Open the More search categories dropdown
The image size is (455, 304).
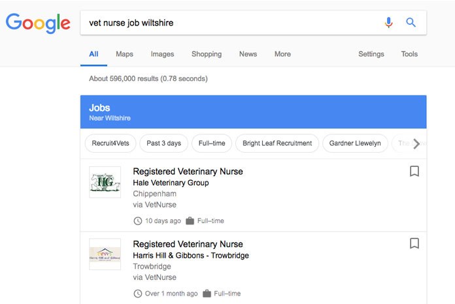pos(282,54)
